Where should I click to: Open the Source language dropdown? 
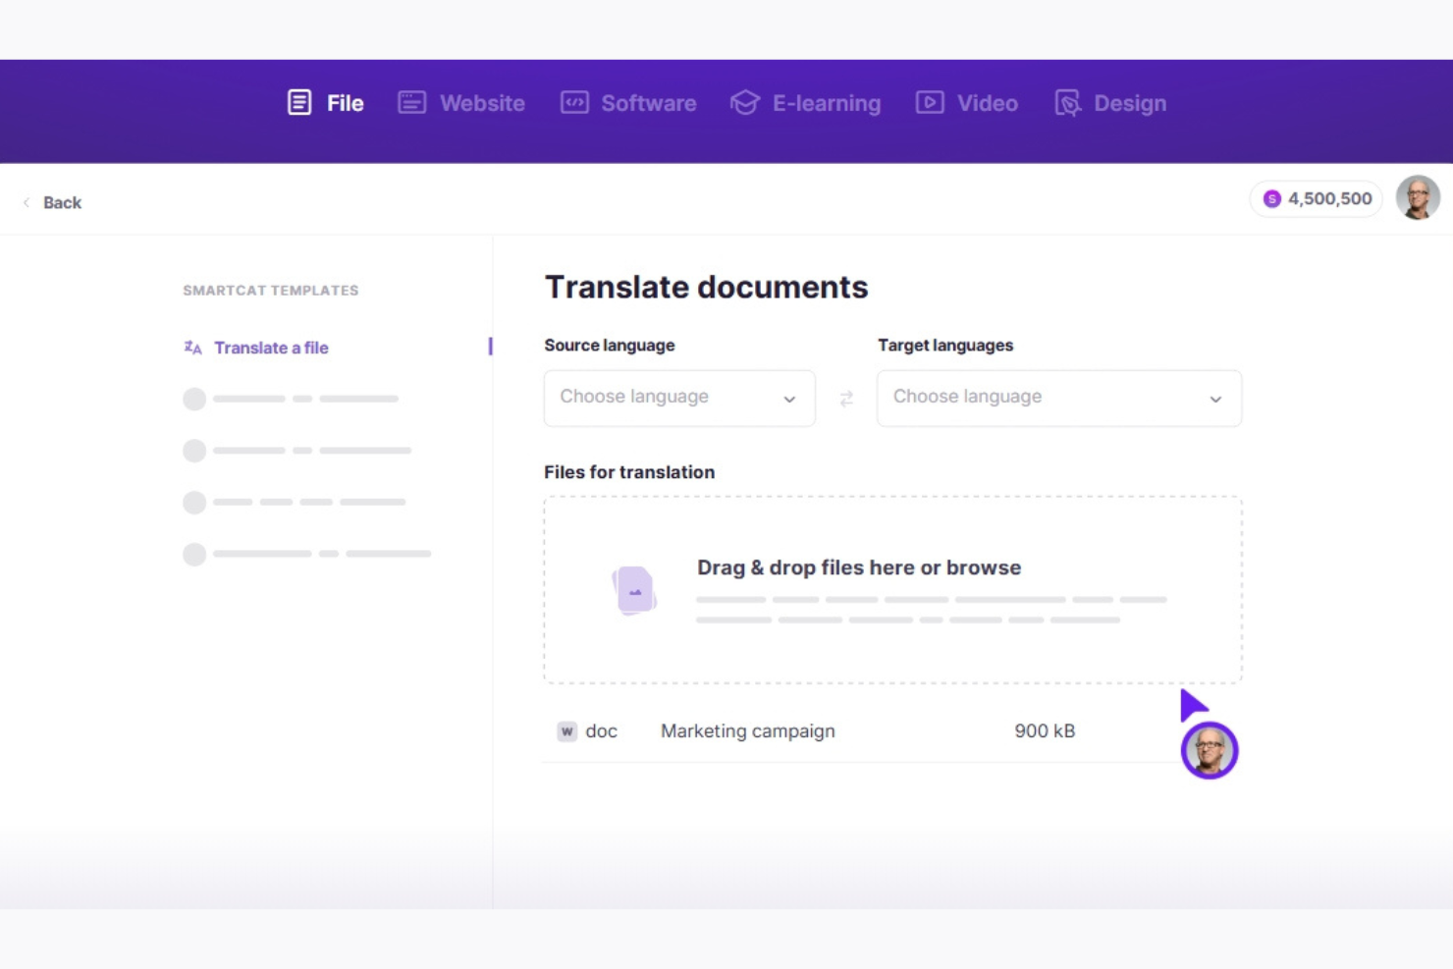[678, 399]
